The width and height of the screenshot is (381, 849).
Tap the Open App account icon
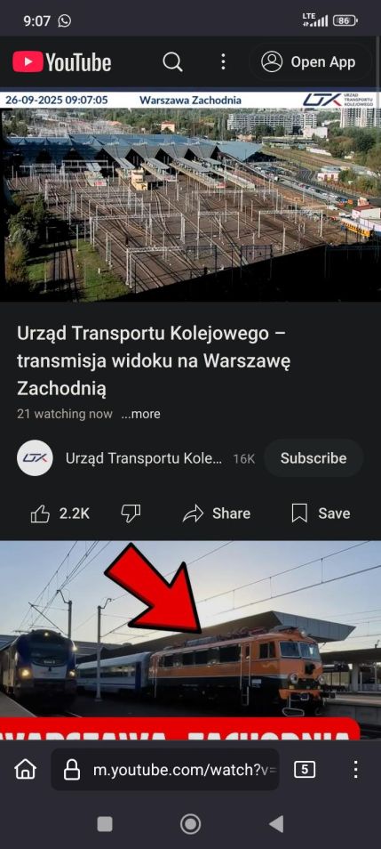coord(271,61)
